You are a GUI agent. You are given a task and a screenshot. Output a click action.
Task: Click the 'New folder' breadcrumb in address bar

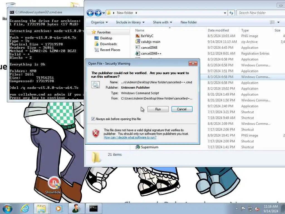tap(125, 13)
